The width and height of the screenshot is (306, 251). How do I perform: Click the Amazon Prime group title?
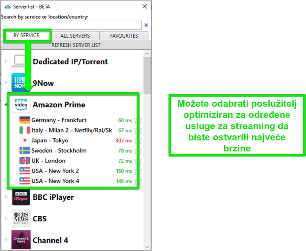pyautogui.click(x=59, y=105)
